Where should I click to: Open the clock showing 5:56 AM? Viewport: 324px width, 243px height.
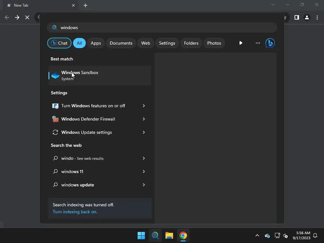[302, 235]
